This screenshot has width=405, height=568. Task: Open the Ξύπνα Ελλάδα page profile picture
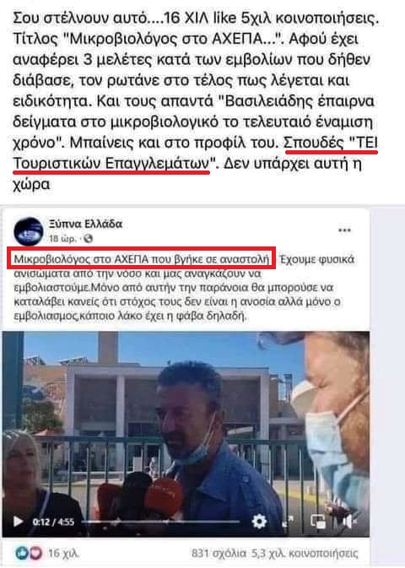click(x=29, y=231)
